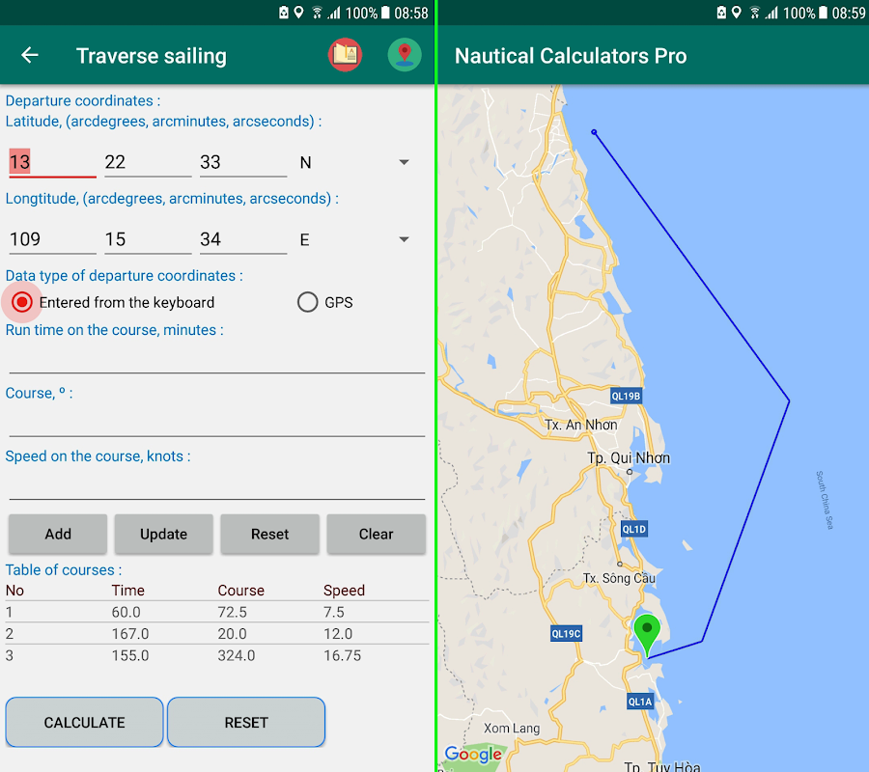Tap Wi-Fi icon in right status bar
The image size is (869, 772).
[x=754, y=13]
